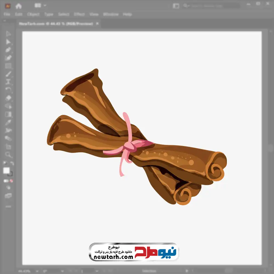Open the Effect menu
Screen dimensions: 274x274
pyautogui.click(x=79, y=14)
